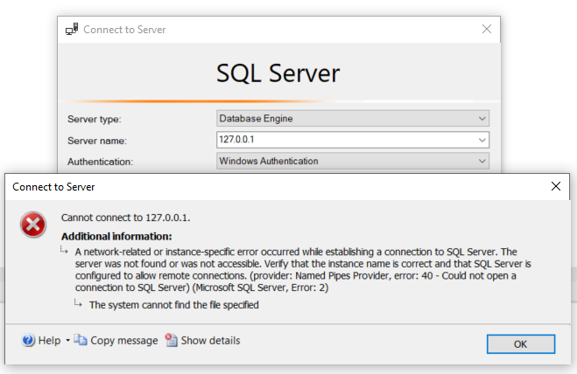This screenshot has height=374, width=577.
Task: Click the 'Additional information:' heading
Action: click(116, 236)
